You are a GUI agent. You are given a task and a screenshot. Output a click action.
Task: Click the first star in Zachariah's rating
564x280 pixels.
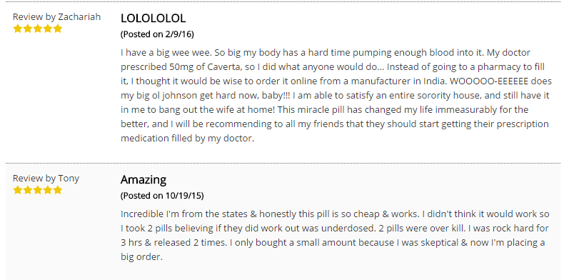pos(18,29)
